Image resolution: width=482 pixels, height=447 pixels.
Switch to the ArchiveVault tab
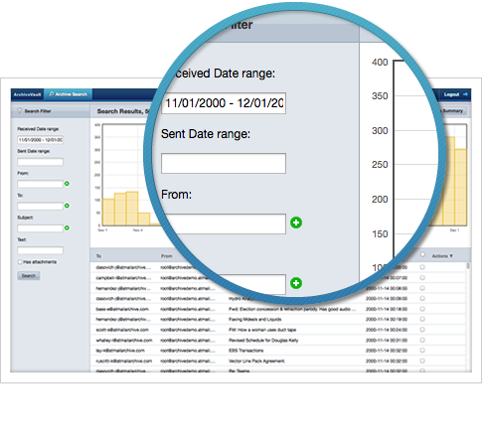point(27,94)
